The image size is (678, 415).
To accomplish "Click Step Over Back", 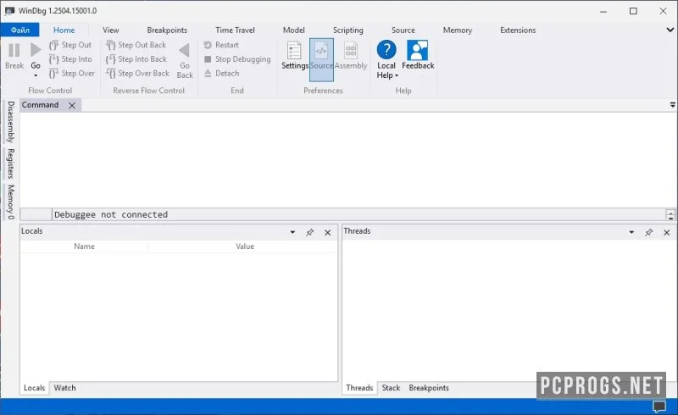I will [x=137, y=74].
